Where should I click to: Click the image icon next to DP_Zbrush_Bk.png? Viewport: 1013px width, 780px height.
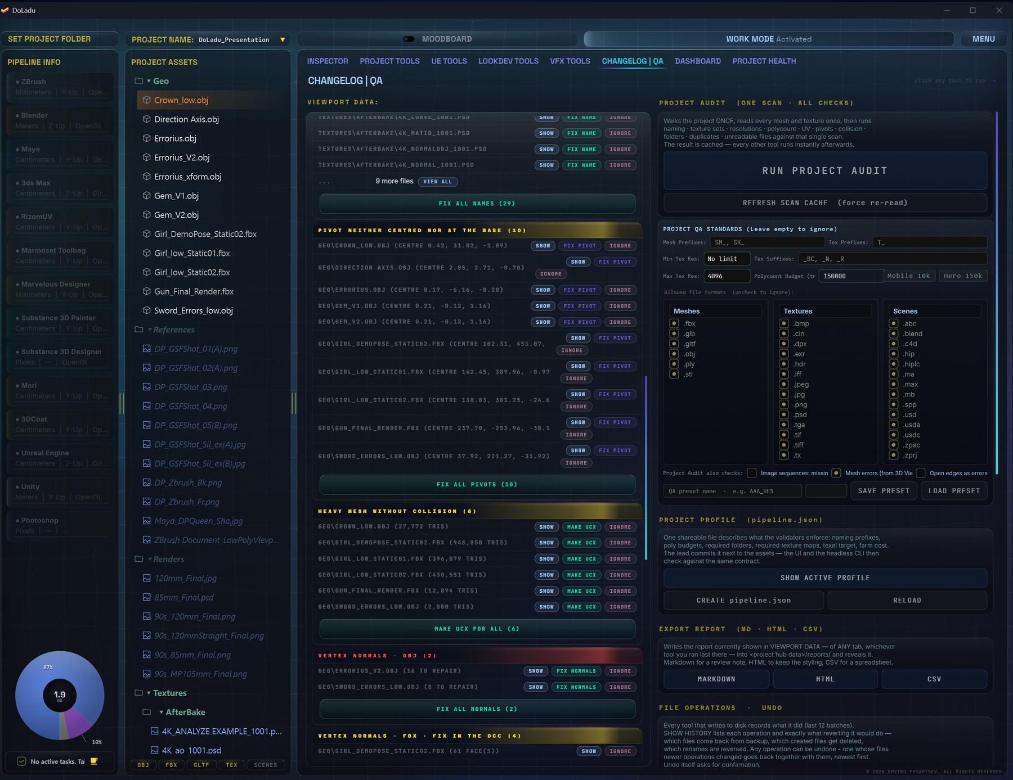tap(146, 483)
